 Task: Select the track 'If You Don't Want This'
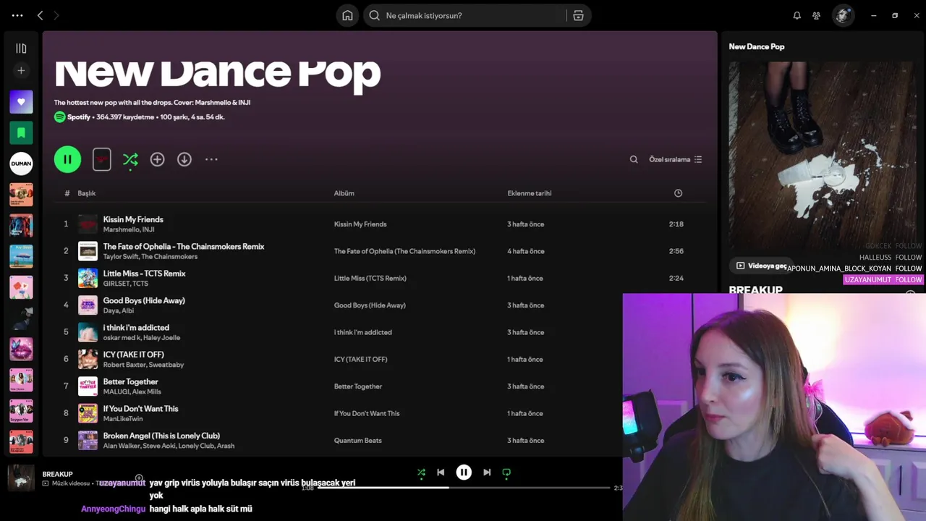[x=140, y=408]
